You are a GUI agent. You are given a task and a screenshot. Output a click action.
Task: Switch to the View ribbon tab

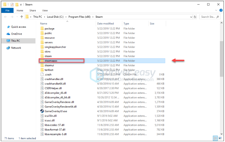point(45,11)
